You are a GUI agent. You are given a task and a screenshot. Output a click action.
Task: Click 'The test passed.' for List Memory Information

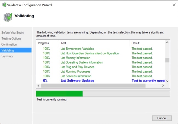coord(142,58)
